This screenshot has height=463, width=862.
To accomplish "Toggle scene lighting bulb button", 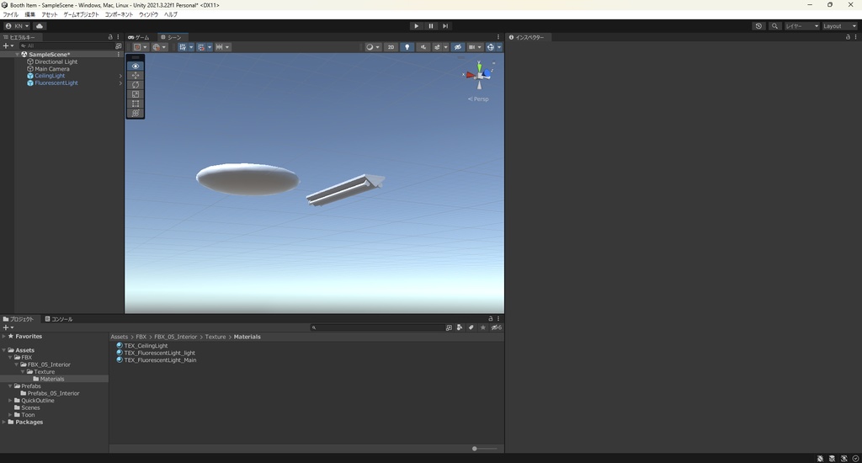I will click(x=407, y=47).
